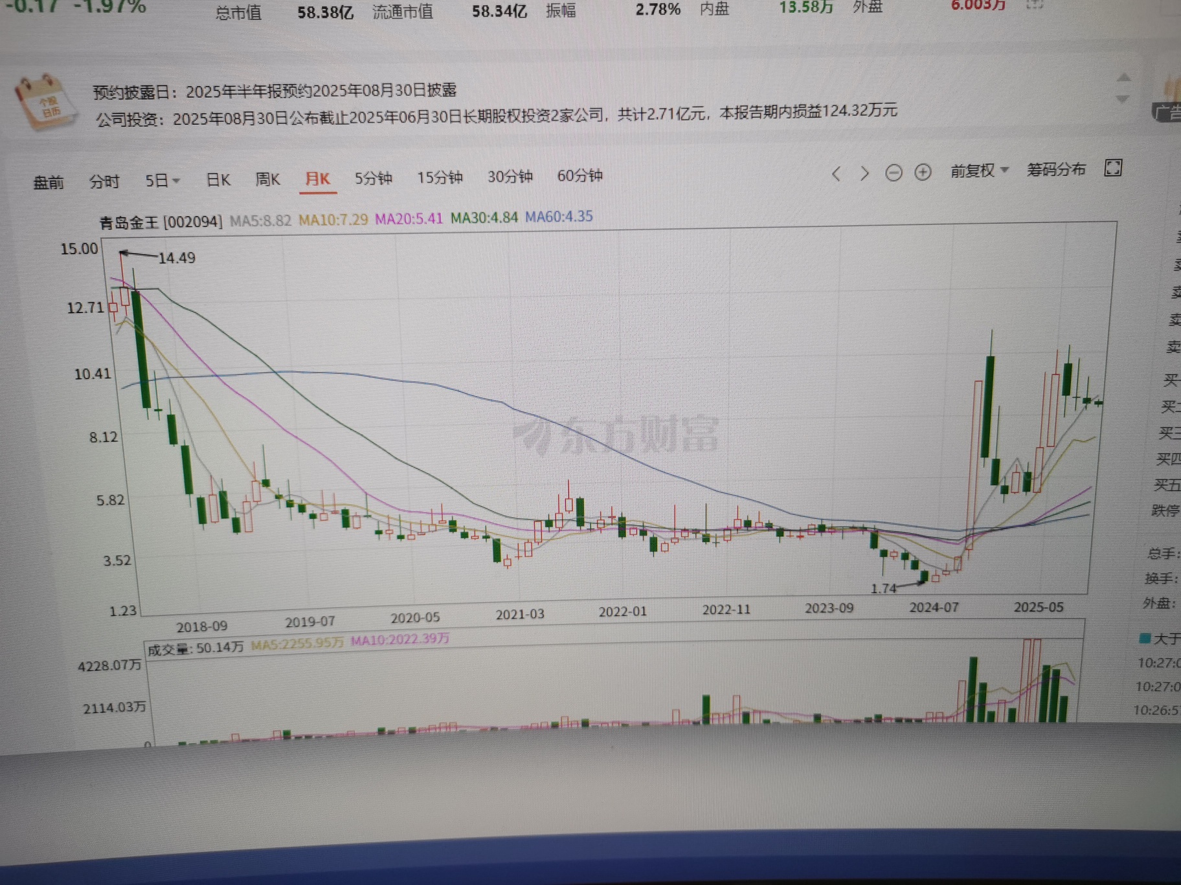Screen dimensions: 1181x885
Task: Click 2025-05 date axis label
Action: (x=1038, y=607)
